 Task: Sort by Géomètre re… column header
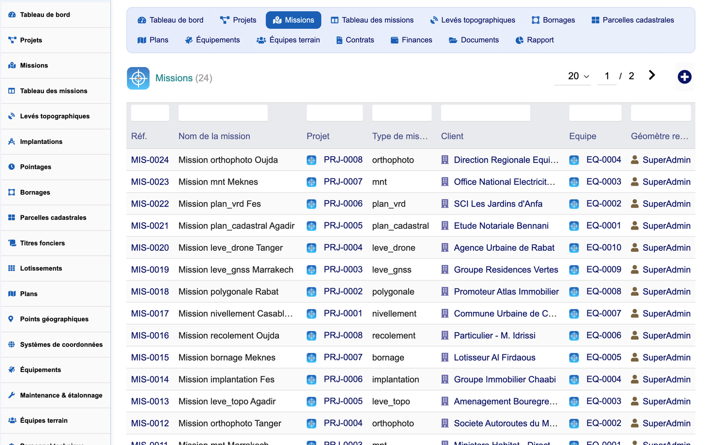point(660,137)
